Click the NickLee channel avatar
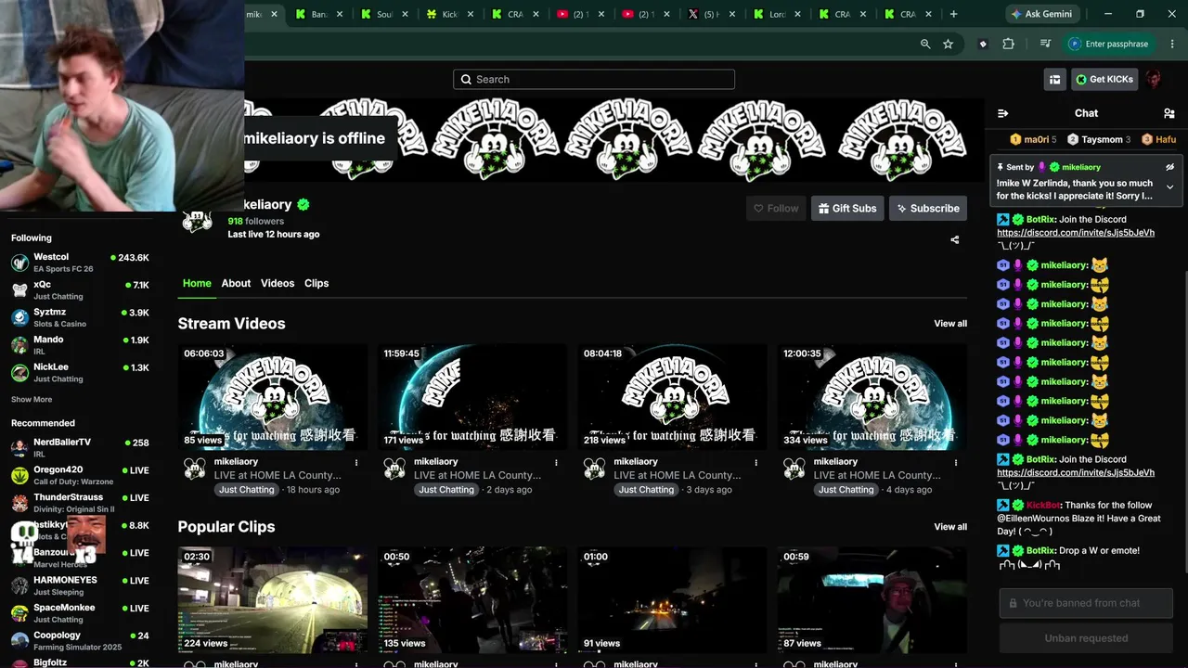1188x668 pixels. coord(19,373)
